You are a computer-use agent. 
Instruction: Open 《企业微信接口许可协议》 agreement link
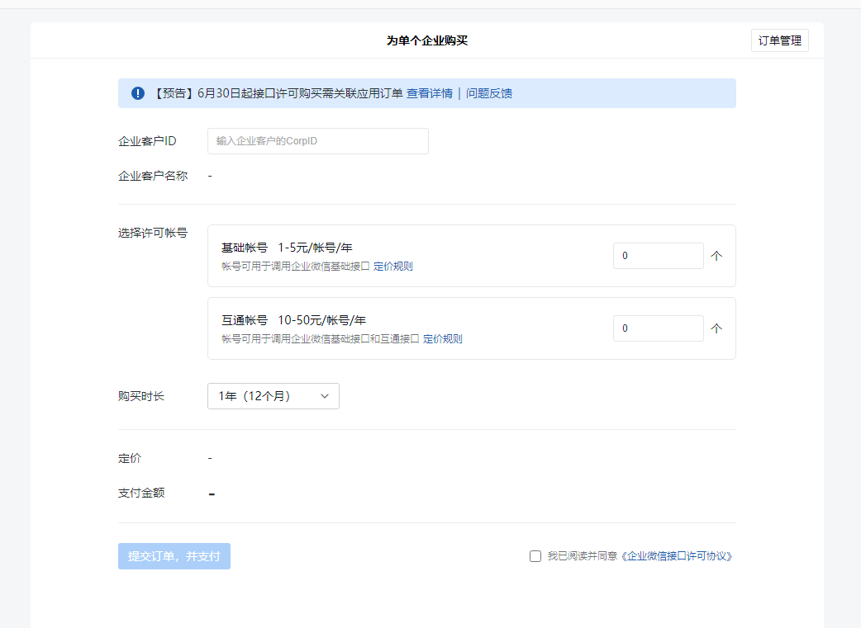click(677, 556)
